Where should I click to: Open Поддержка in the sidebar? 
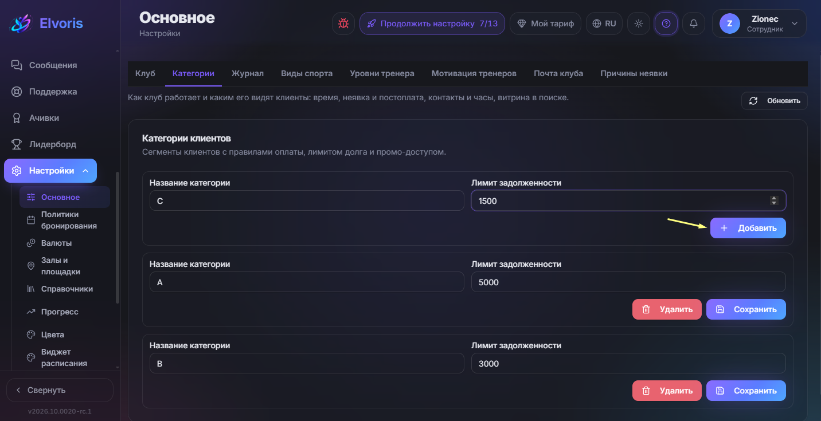click(53, 92)
